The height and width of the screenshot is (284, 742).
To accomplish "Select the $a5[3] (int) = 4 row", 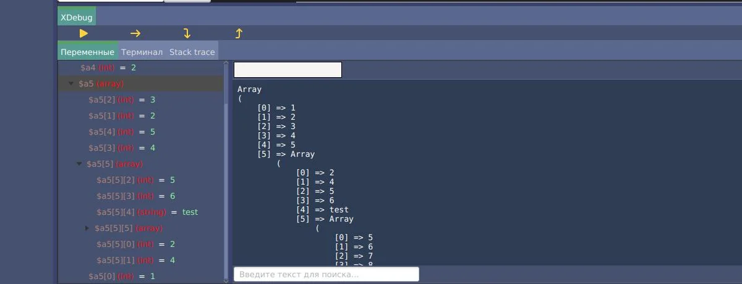I will (140, 148).
